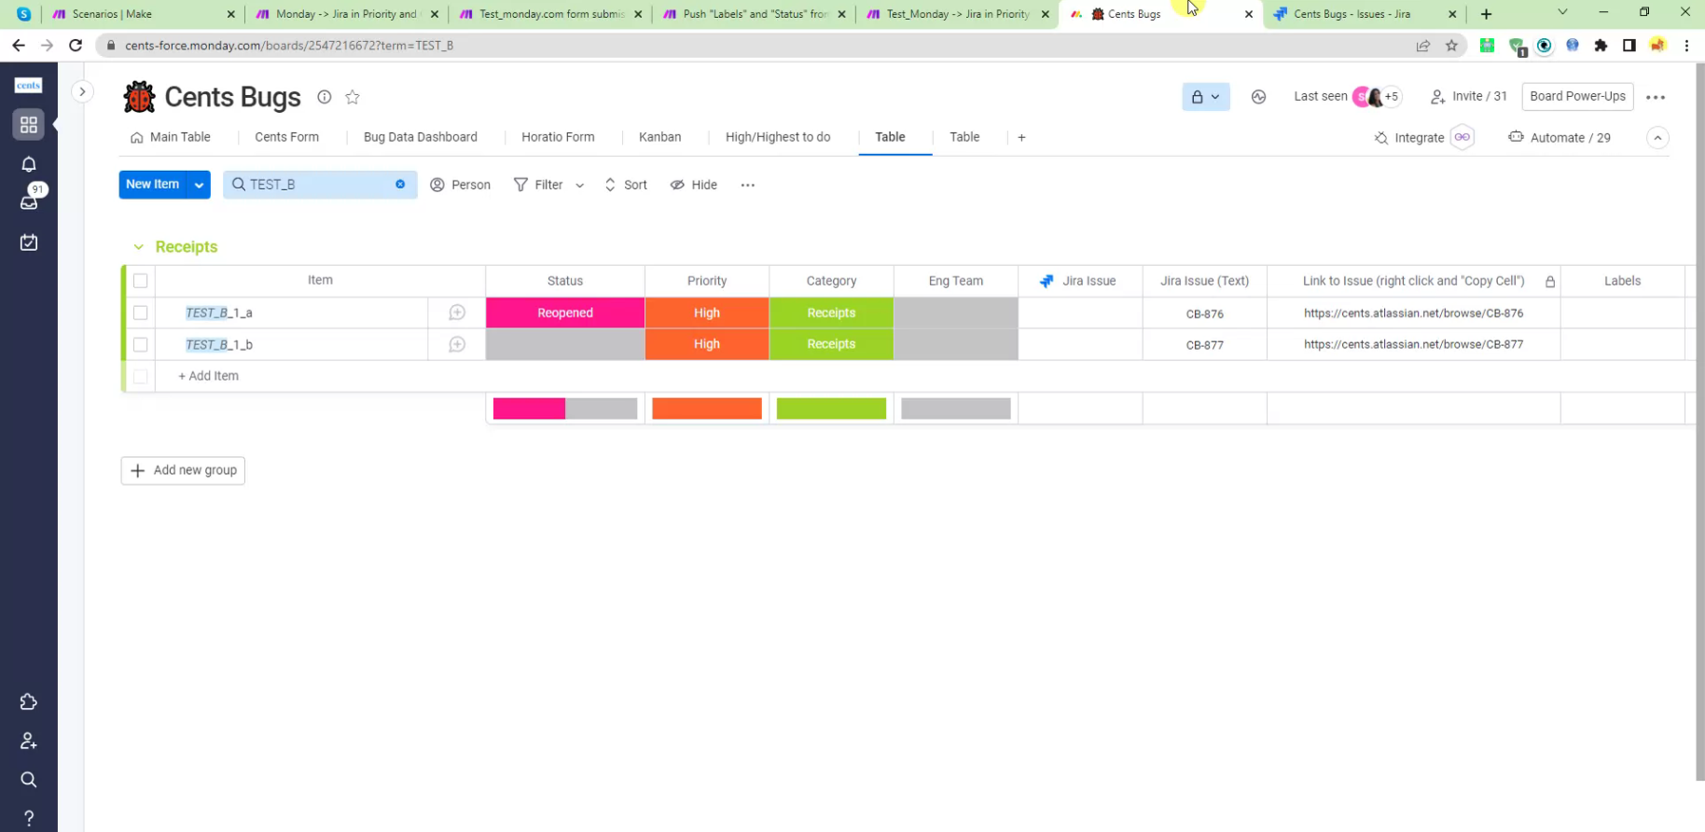The width and height of the screenshot is (1705, 832).
Task: Open New Item dropdown arrow
Action: [x=199, y=185]
